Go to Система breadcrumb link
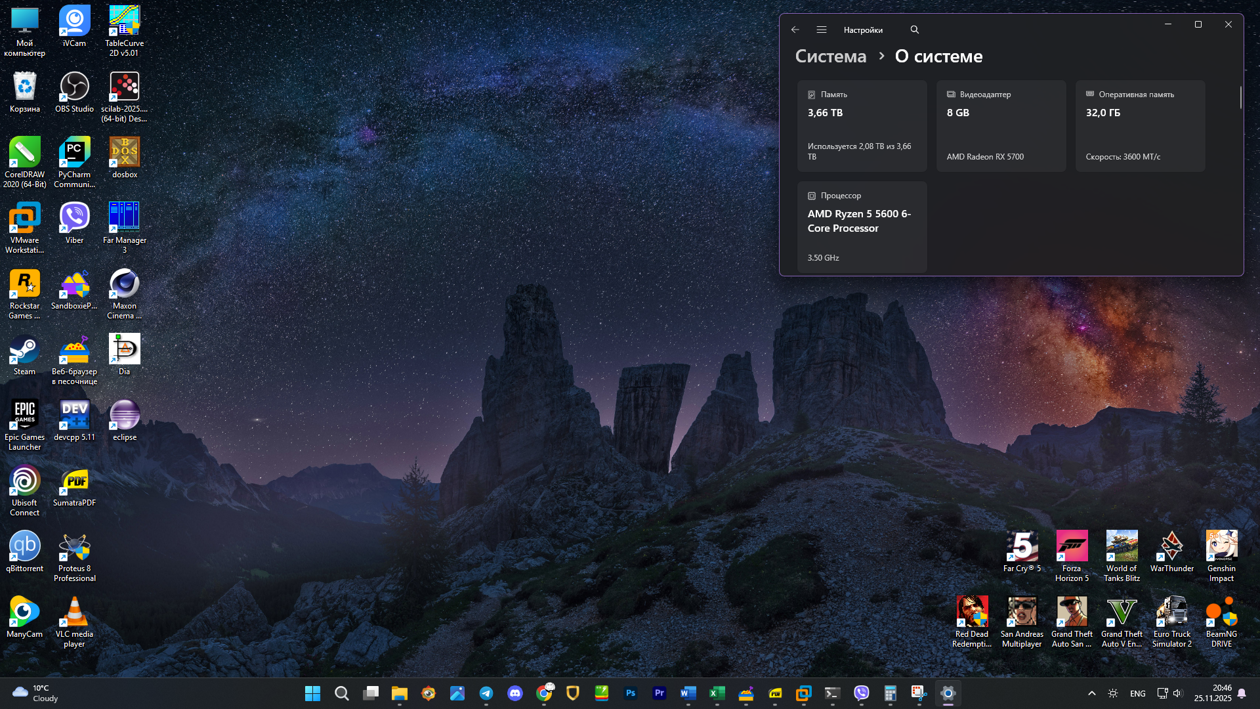This screenshot has width=1260, height=709. tap(830, 56)
